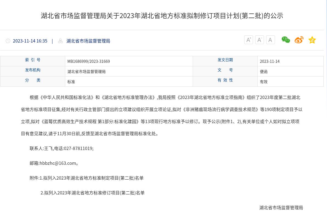Share the page via the WeChat icon
This screenshot has width=327, height=218.
[286, 40]
